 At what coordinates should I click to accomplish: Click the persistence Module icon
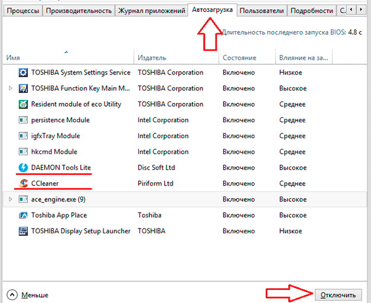23,120
